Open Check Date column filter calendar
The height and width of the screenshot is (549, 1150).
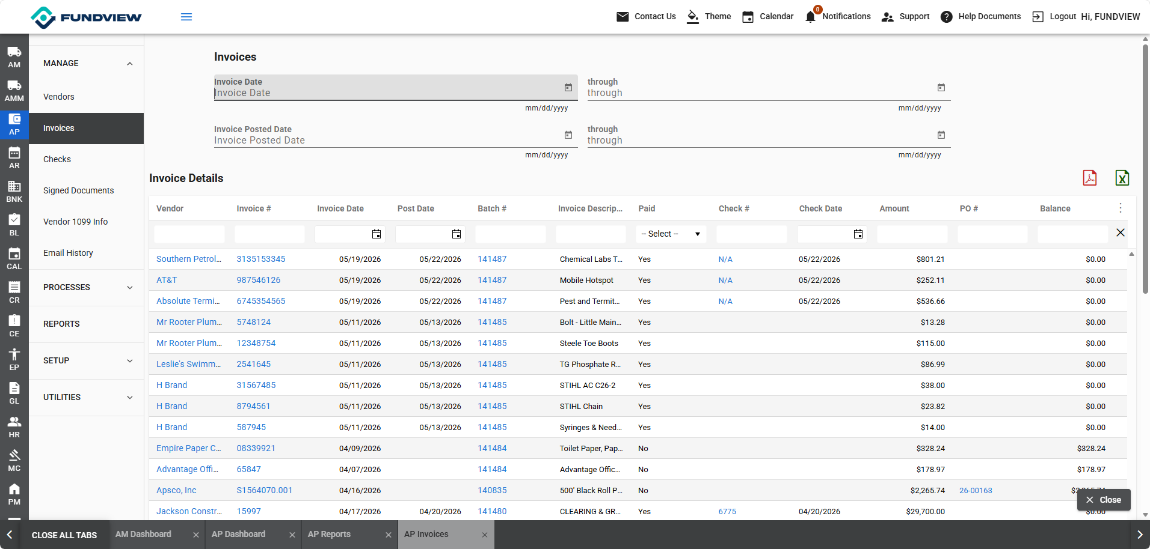point(858,234)
